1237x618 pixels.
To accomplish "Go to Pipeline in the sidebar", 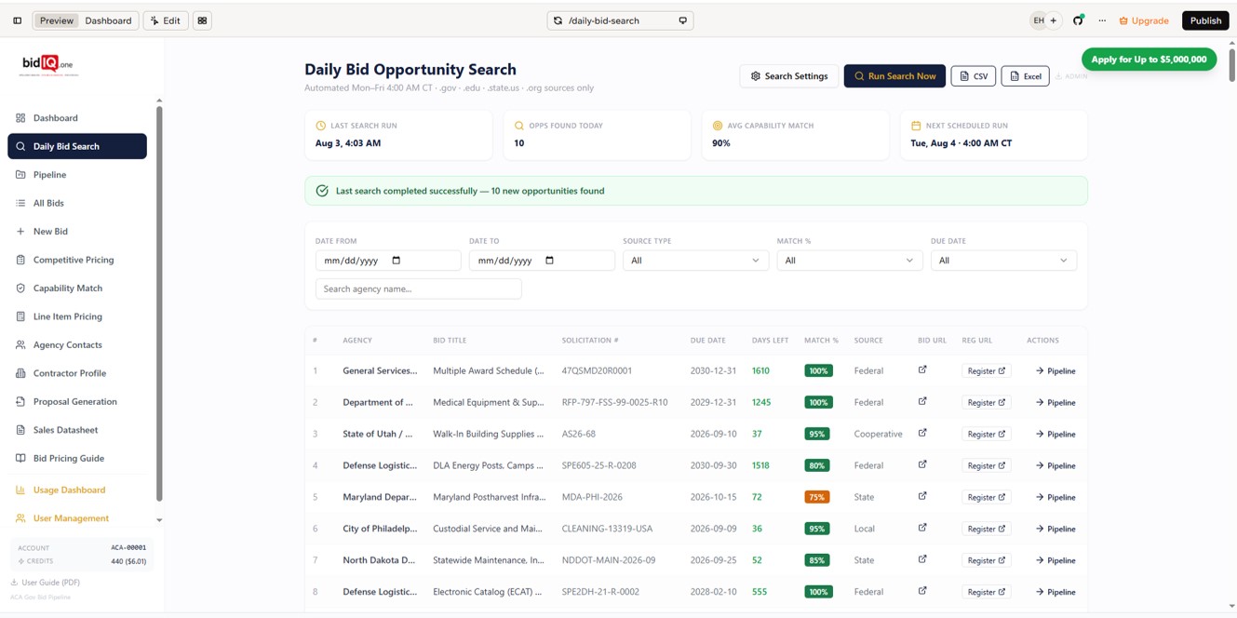I will pyautogui.click(x=77, y=175).
